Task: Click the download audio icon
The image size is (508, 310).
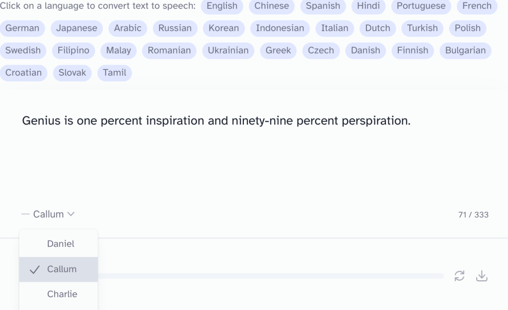Action: coord(482,276)
